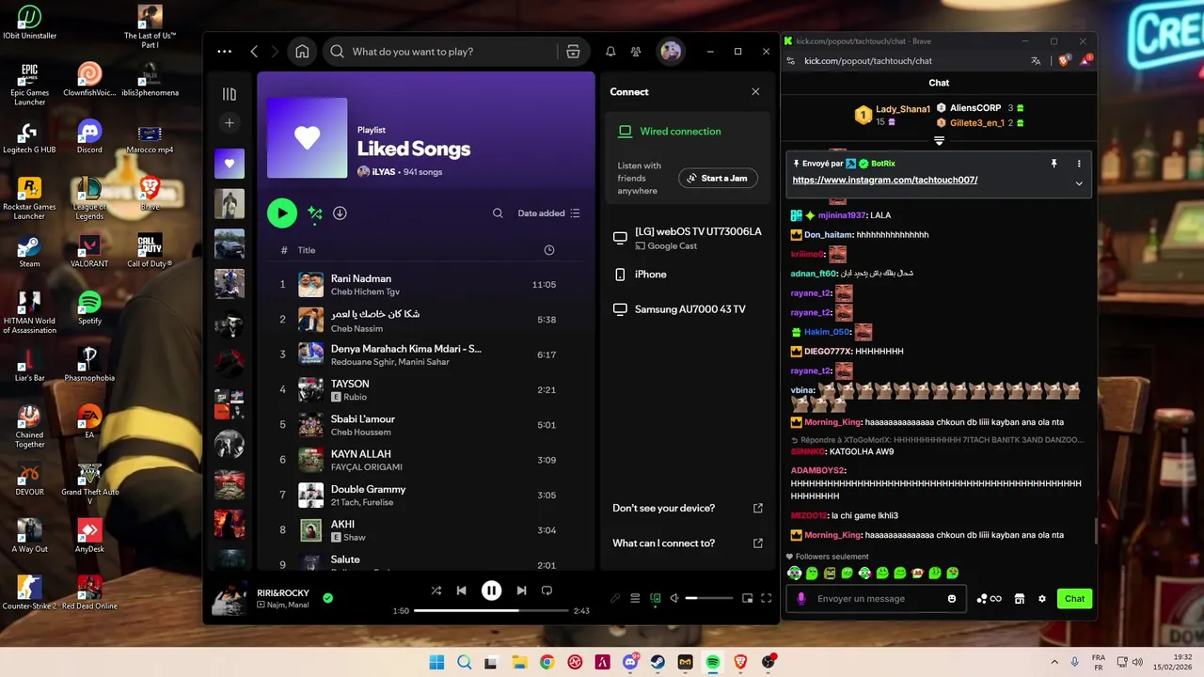
Task: Open the Date added sort dropdown
Action: [x=548, y=213]
